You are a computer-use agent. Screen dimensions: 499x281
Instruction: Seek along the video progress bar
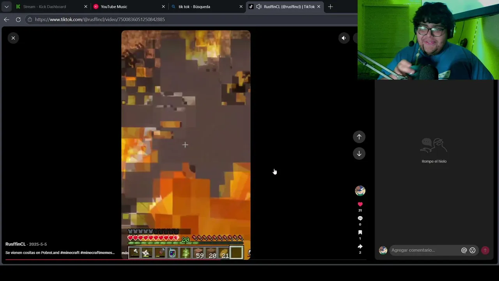(x=186, y=259)
